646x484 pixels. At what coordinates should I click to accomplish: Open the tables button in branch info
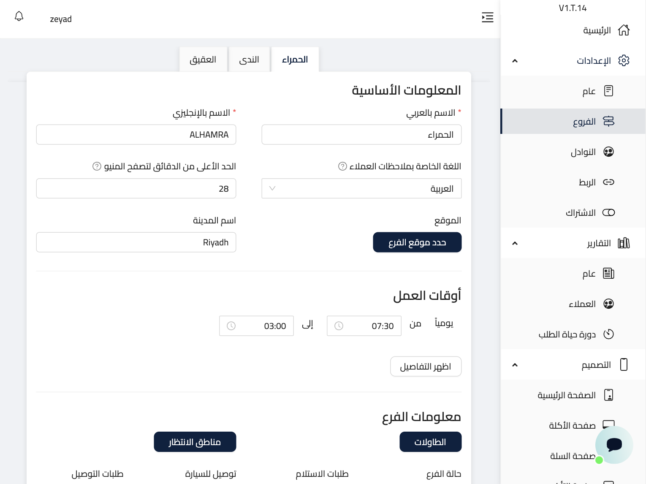tap(430, 442)
